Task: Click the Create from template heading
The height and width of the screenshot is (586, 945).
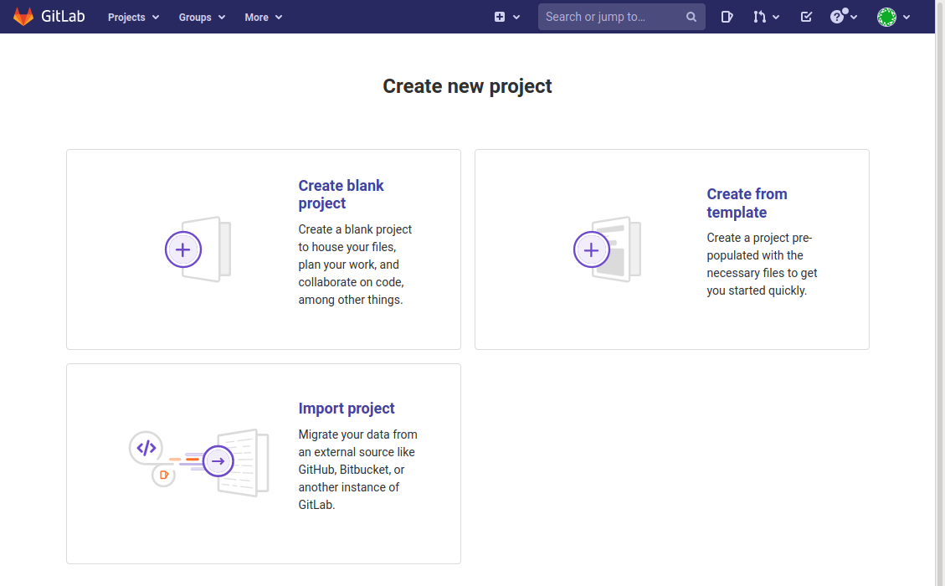Action: pyautogui.click(x=747, y=203)
